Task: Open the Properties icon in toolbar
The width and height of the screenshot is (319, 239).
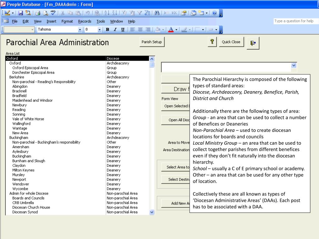Action: 184,13
